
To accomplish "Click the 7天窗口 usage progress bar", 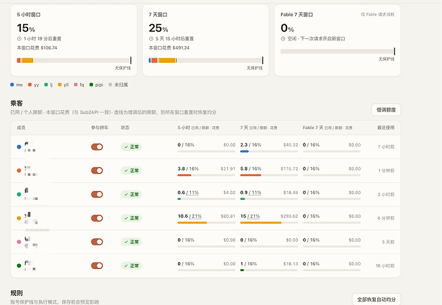I will point(206,60).
